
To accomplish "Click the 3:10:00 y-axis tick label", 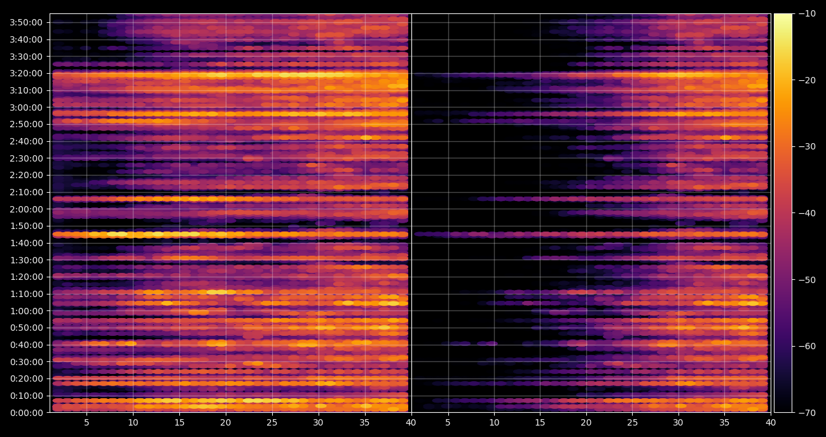I will tap(27, 90).
